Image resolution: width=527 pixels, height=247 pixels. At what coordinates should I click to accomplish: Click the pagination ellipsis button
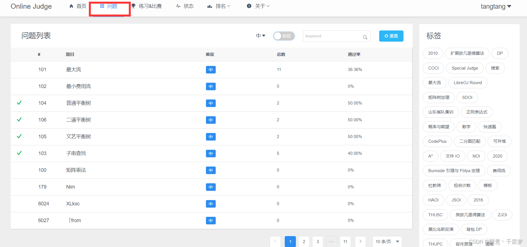331,242
